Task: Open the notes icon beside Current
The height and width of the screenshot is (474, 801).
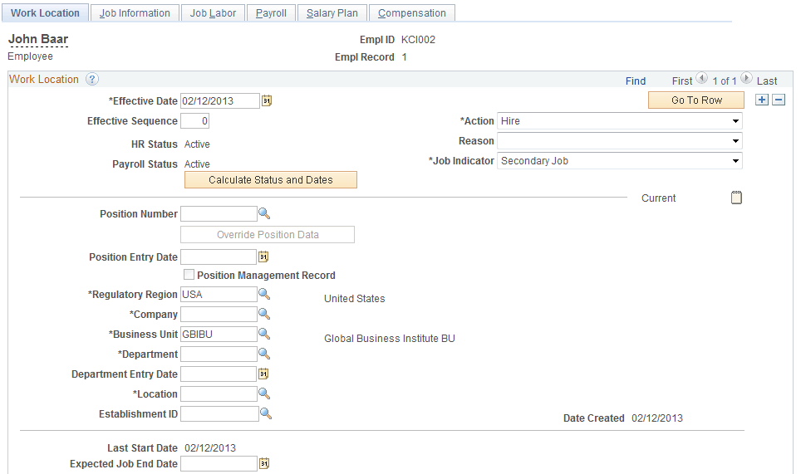Action: 736,198
